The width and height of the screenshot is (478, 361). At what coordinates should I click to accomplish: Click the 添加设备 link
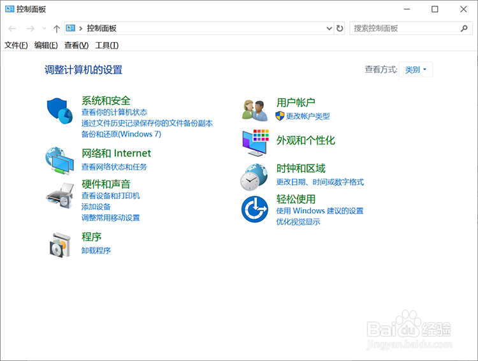coord(96,207)
